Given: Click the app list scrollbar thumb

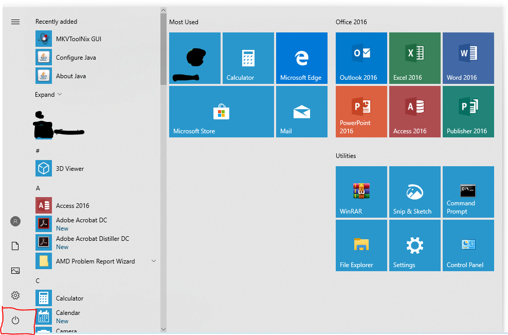Looking at the screenshot, I should (x=164, y=49).
